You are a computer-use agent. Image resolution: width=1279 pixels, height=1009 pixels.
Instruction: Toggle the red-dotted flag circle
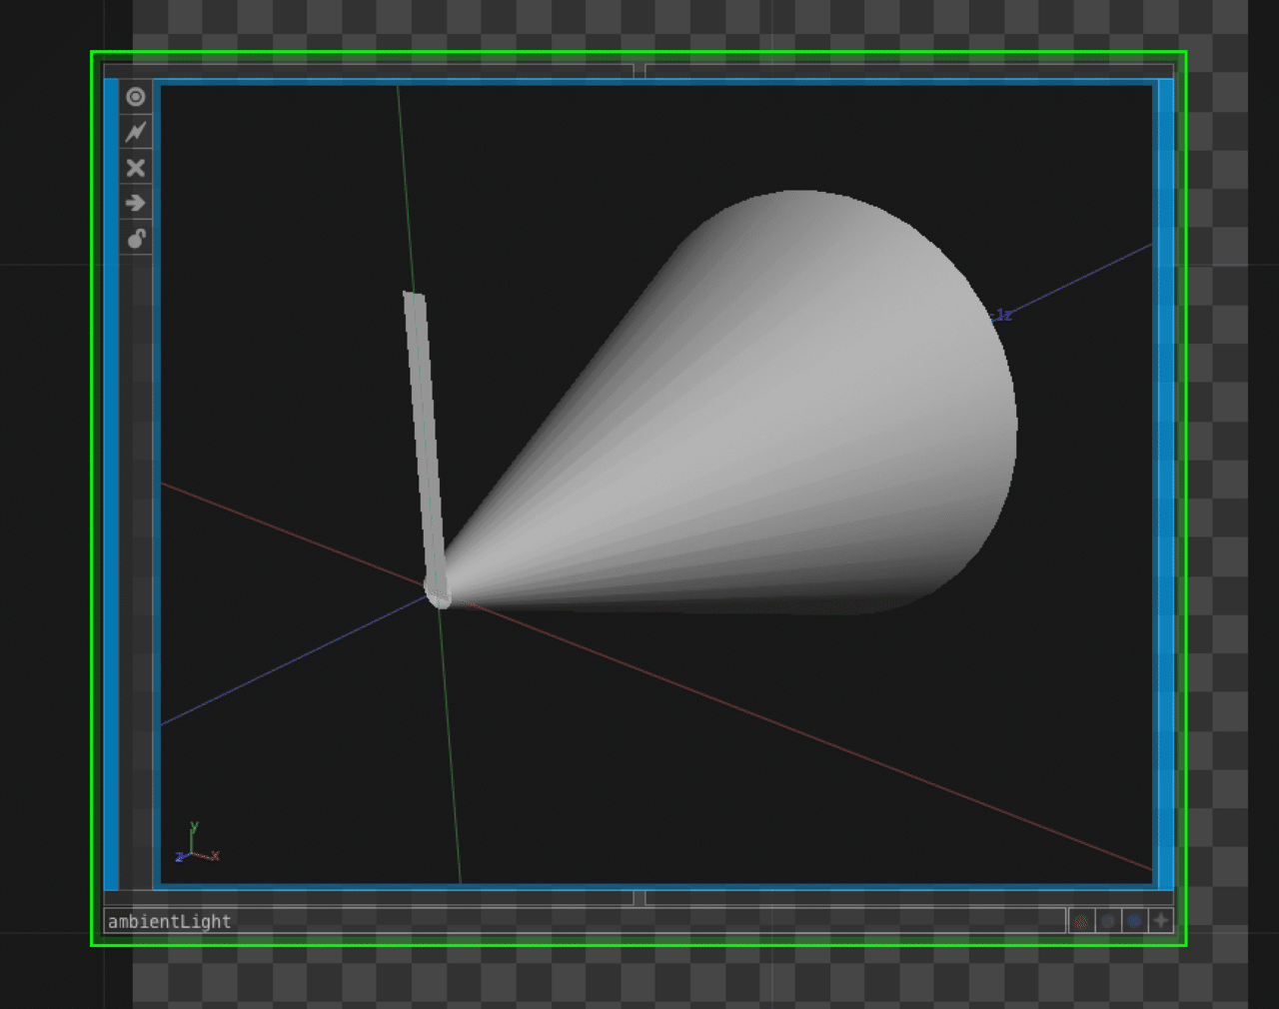pyautogui.click(x=1081, y=921)
